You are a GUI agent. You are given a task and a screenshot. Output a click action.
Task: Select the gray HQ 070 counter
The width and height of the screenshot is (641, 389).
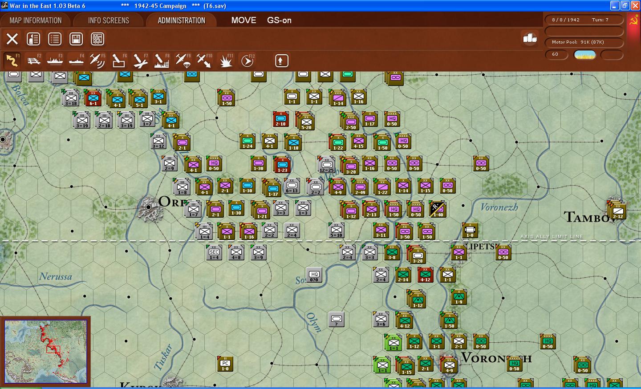coord(314,275)
